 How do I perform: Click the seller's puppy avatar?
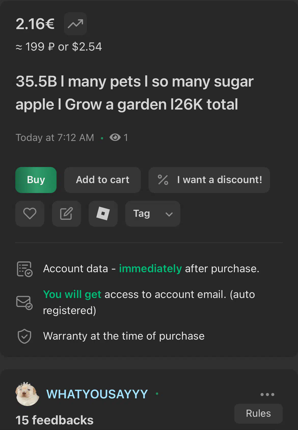click(28, 394)
